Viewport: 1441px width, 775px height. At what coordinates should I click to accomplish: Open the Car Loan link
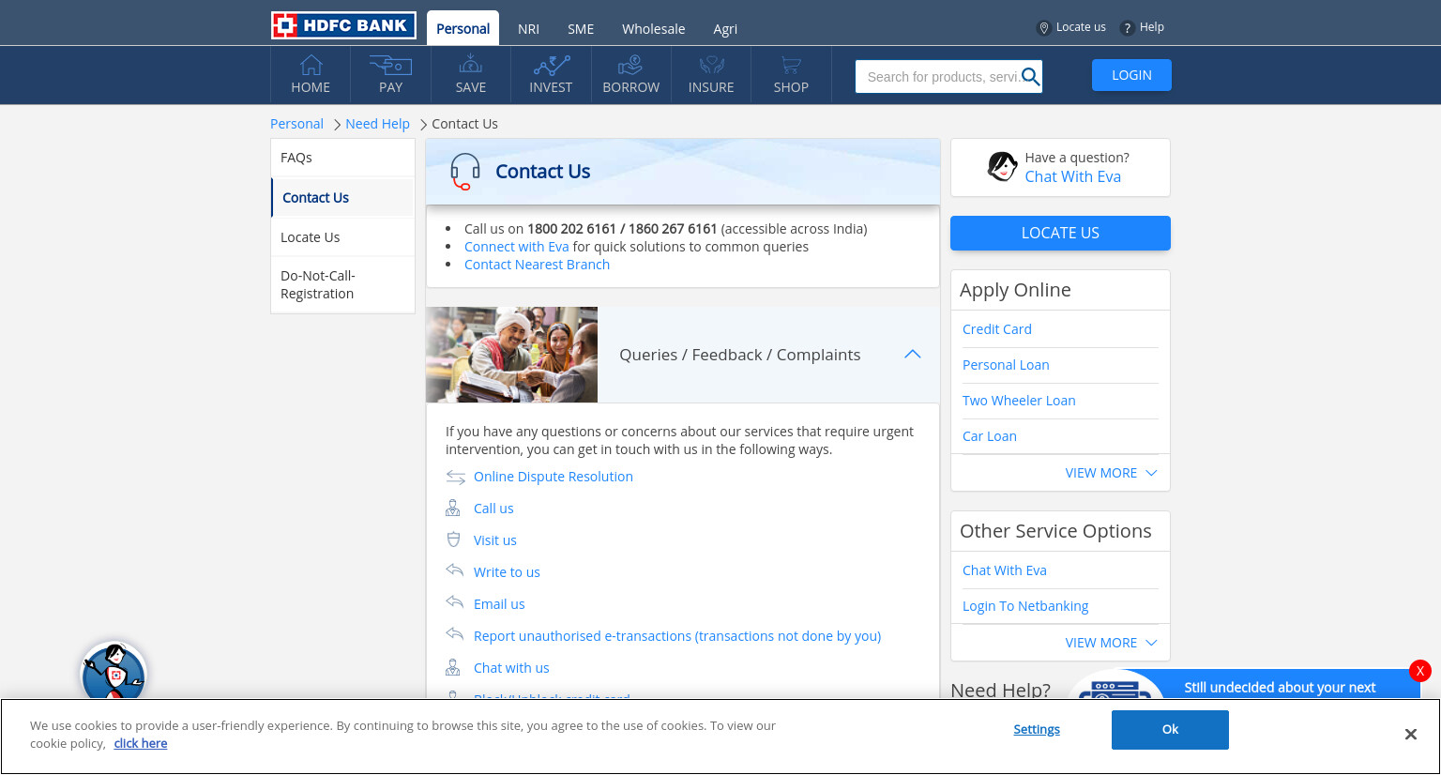[990, 436]
